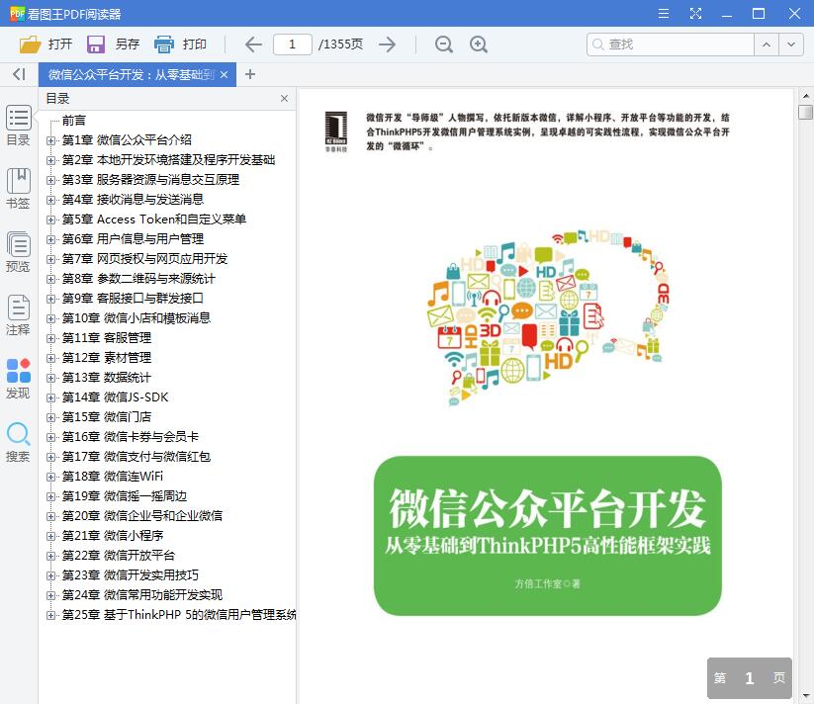The image size is (814, 704).
Task: Expand 第8章 参数二维码与来源统计 node
Action: [x=50, y=279]
